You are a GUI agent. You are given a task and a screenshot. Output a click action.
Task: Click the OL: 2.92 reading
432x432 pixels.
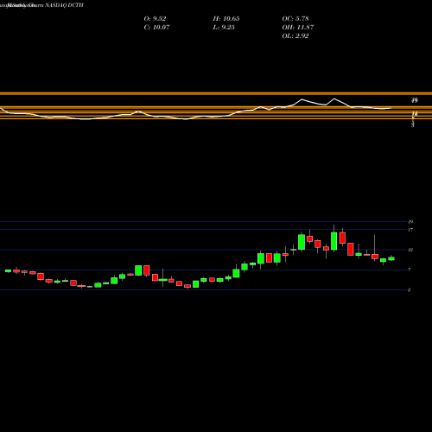[x=295, y=36]
